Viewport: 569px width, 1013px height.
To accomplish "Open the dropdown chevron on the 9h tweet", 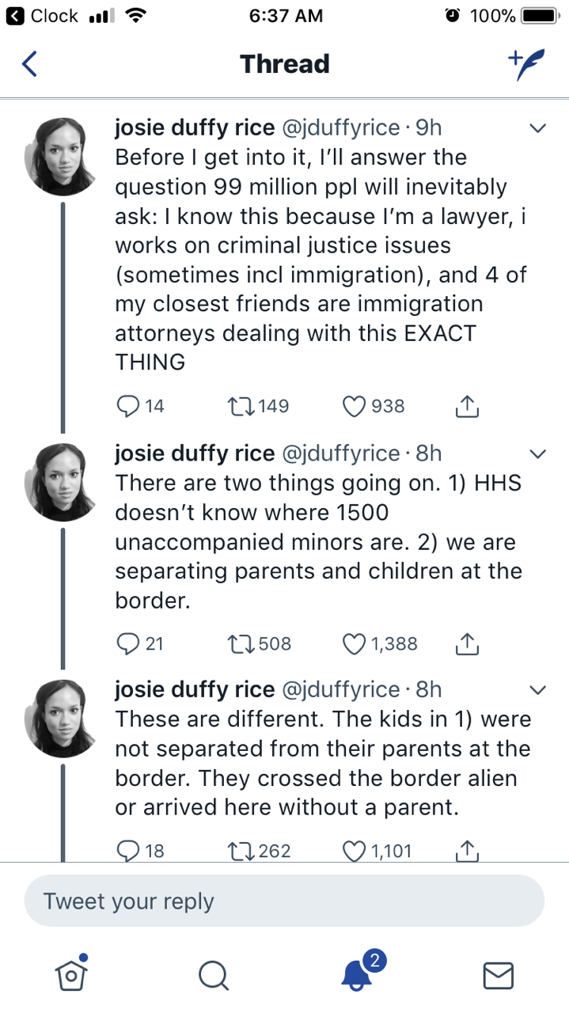I will coord(537,128).
